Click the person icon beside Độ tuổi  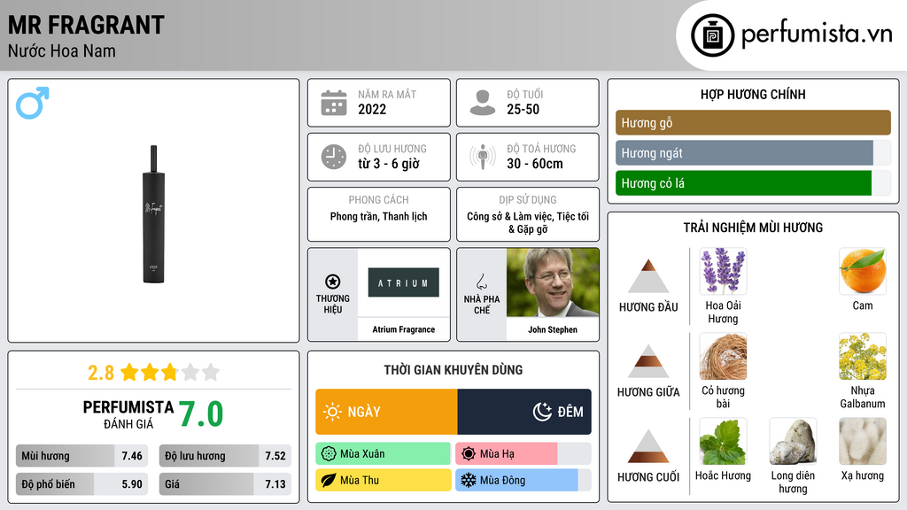point(483,103)
